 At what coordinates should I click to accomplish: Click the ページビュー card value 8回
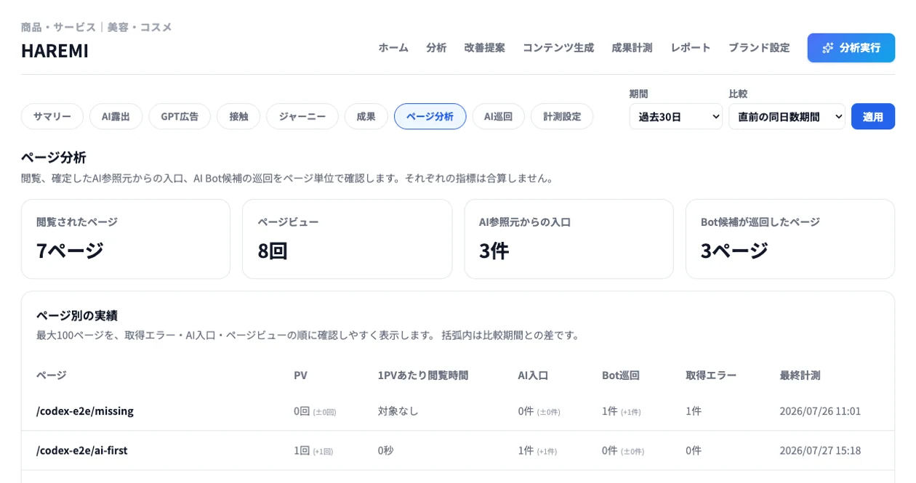273,250
